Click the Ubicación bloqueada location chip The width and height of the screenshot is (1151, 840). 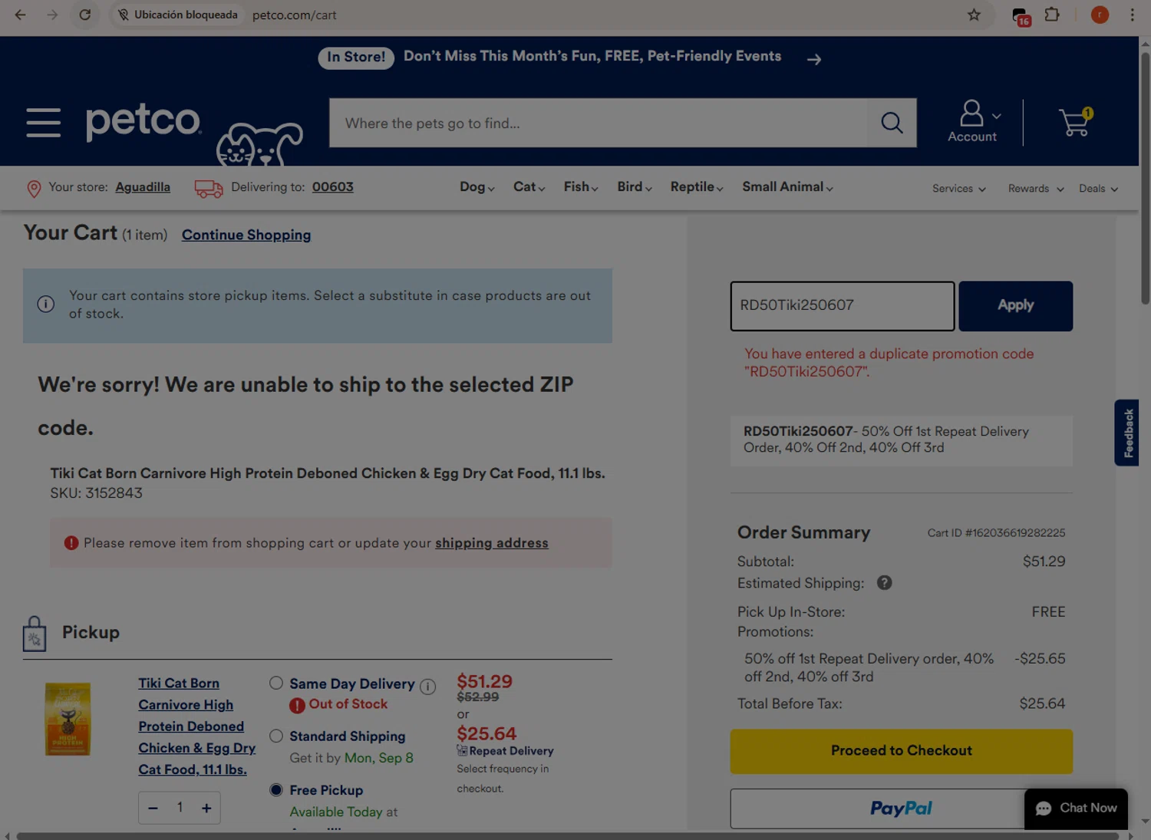click(x=179, y=15)
